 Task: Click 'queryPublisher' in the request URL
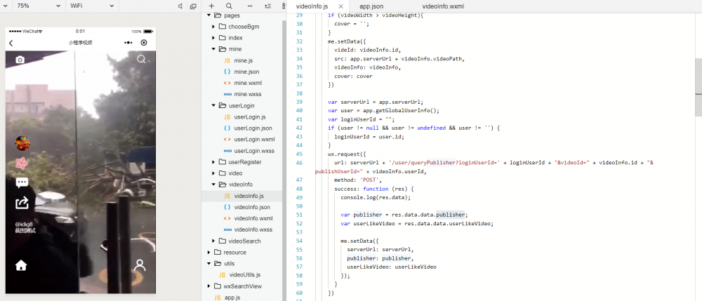(433, 163)
